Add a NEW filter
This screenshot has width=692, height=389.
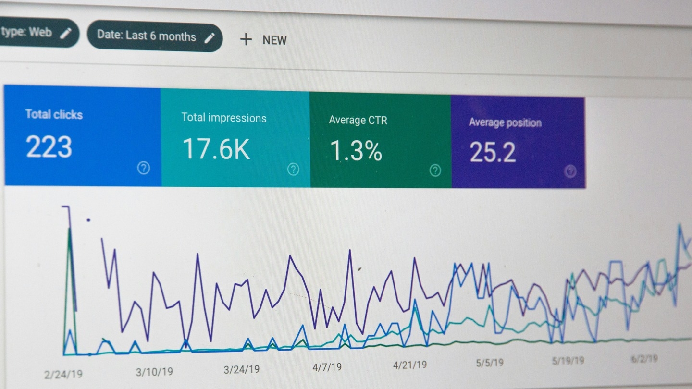[x=263, y=39]
